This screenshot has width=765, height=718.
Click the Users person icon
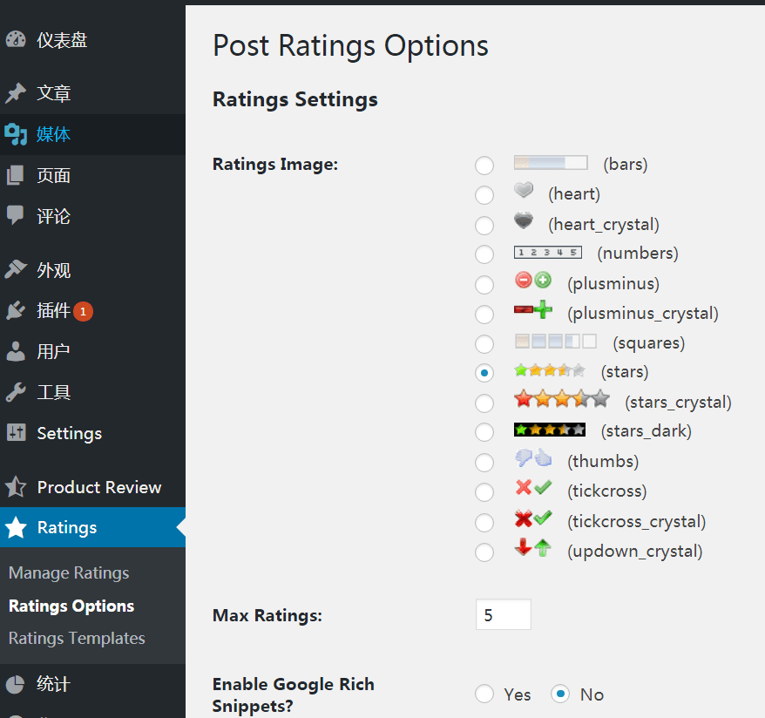(16, 351)
